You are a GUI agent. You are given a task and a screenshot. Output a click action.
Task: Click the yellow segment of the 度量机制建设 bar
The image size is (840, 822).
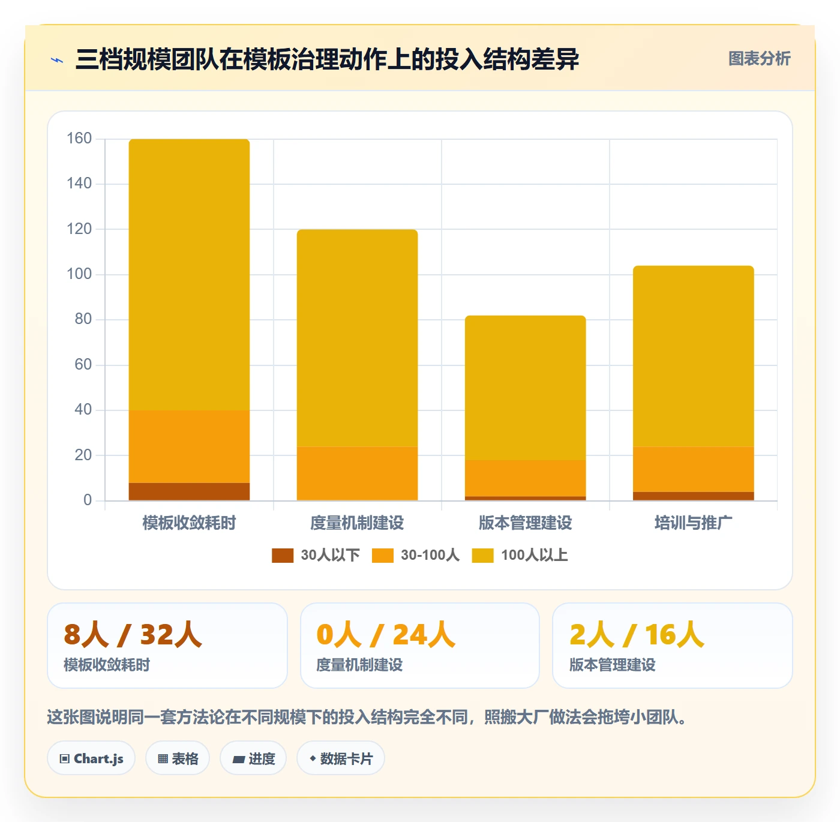357,338
